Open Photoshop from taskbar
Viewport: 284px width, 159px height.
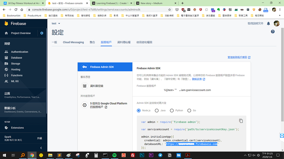pos(142,155)
